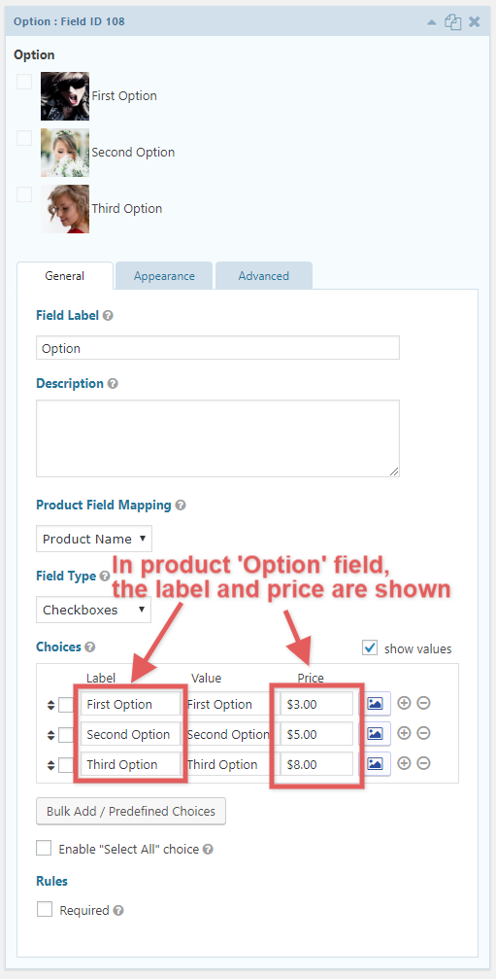Preselect Third Option in choices table
This screenshot has height=979, width=496.
[66, 765]
